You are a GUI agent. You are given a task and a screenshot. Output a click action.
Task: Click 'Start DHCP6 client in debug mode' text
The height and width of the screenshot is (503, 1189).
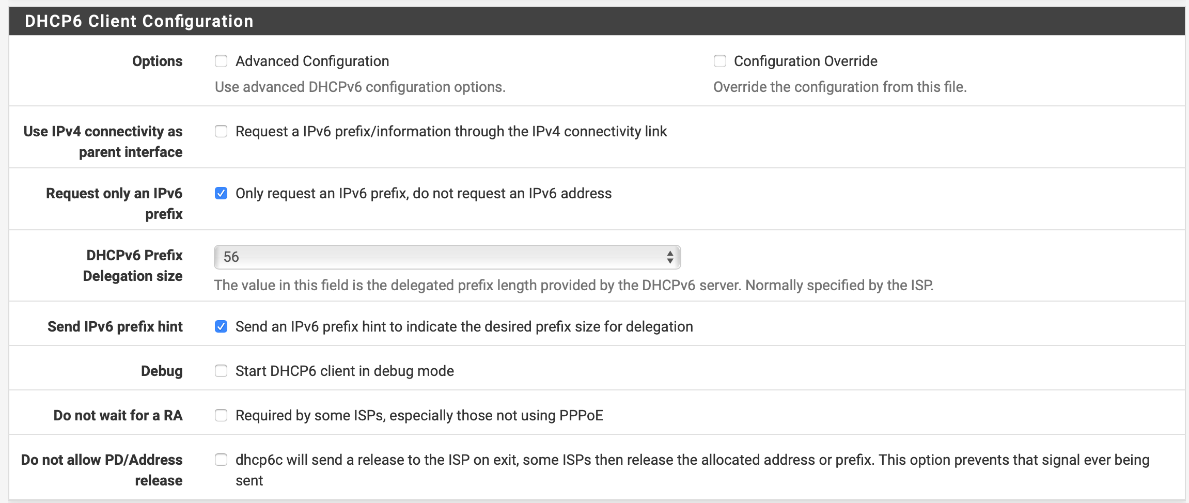pyautogui.click(x=345, y=371)
